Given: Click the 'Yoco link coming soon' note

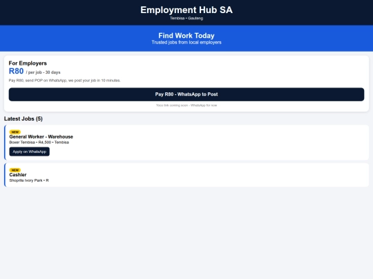Looking at the screenshot, I should pos(186,105).
